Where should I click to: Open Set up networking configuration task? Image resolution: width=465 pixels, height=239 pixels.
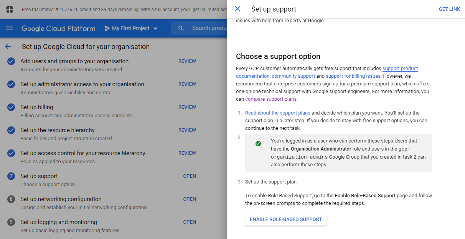point(190,199)
